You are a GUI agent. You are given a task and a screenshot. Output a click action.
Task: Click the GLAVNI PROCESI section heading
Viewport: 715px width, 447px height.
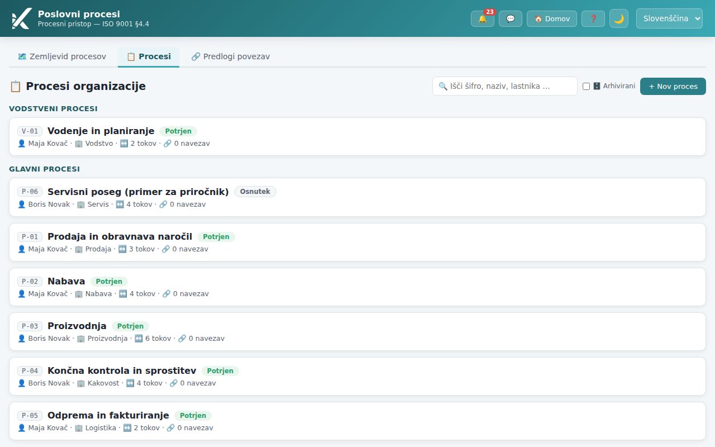pos(44,169)
